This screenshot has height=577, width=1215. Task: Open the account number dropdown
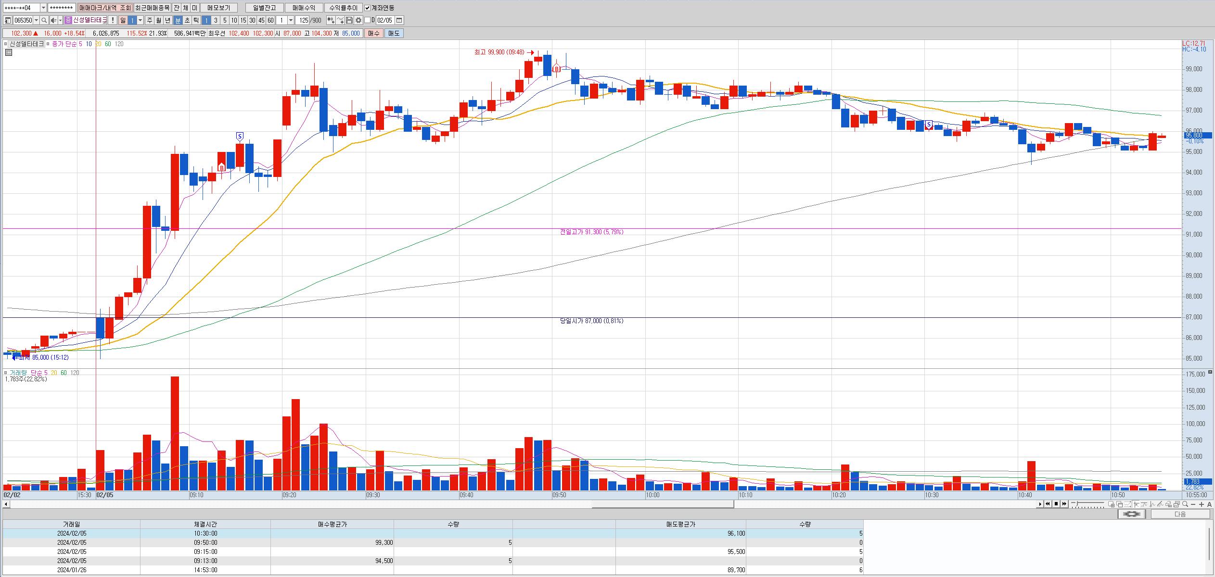[43, 8]
